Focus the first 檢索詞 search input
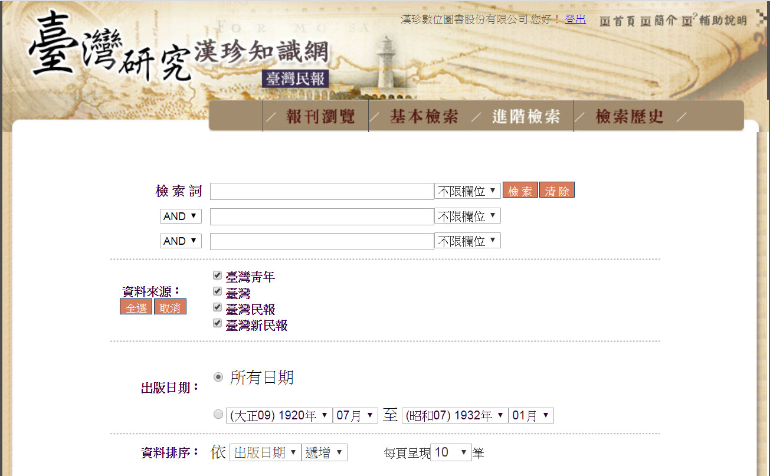Image resolution: width=770 pixels, height=476 pixels. pyautogui.click(x=322, y=191)
